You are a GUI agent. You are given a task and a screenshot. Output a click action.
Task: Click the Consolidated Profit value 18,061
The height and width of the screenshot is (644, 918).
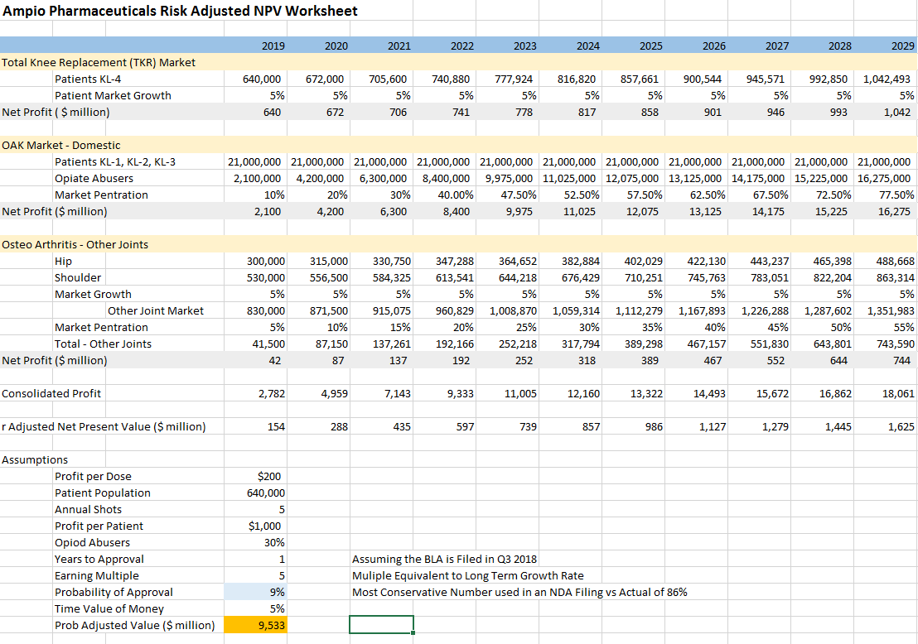tap(898, 393)
